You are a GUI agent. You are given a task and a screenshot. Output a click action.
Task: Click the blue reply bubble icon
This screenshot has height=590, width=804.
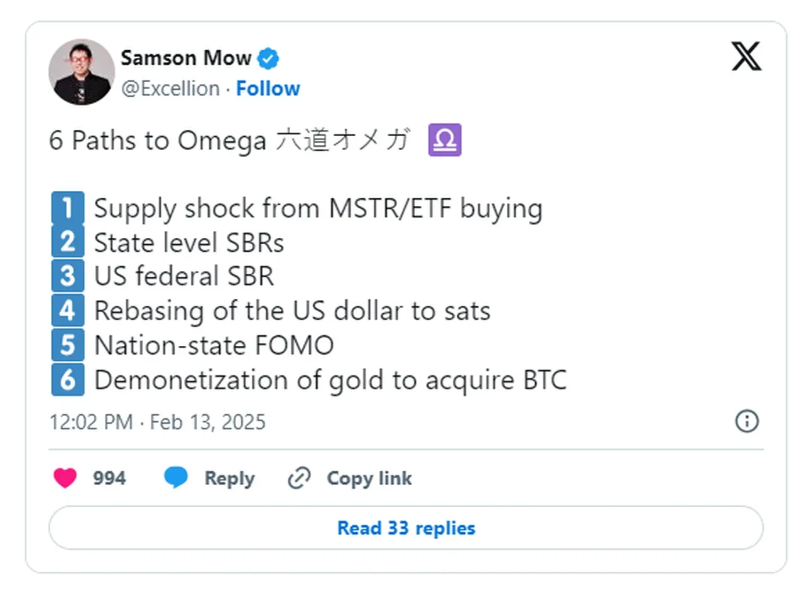[x=176, y=478]
